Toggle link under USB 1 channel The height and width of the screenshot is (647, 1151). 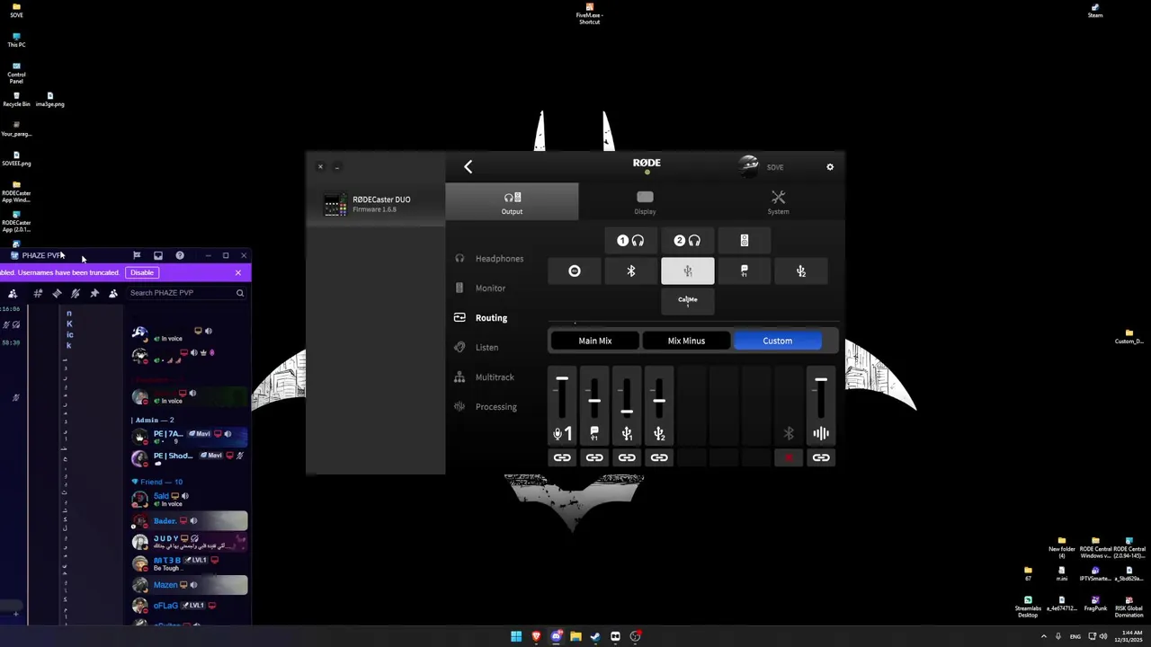click(x=627, y=458)
